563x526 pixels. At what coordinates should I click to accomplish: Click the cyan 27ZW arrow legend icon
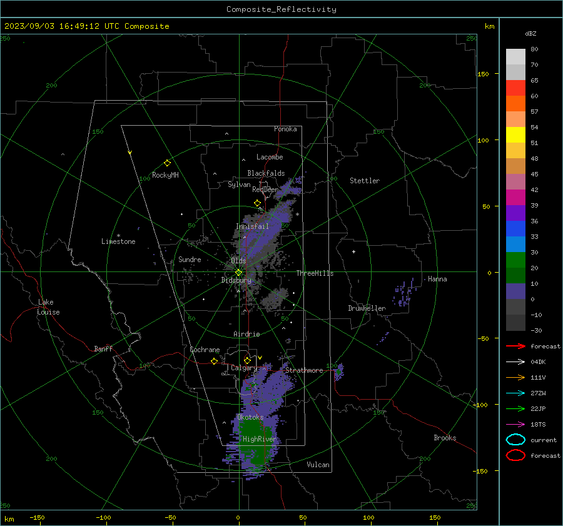pyautogui.click(x=515, y=393)
